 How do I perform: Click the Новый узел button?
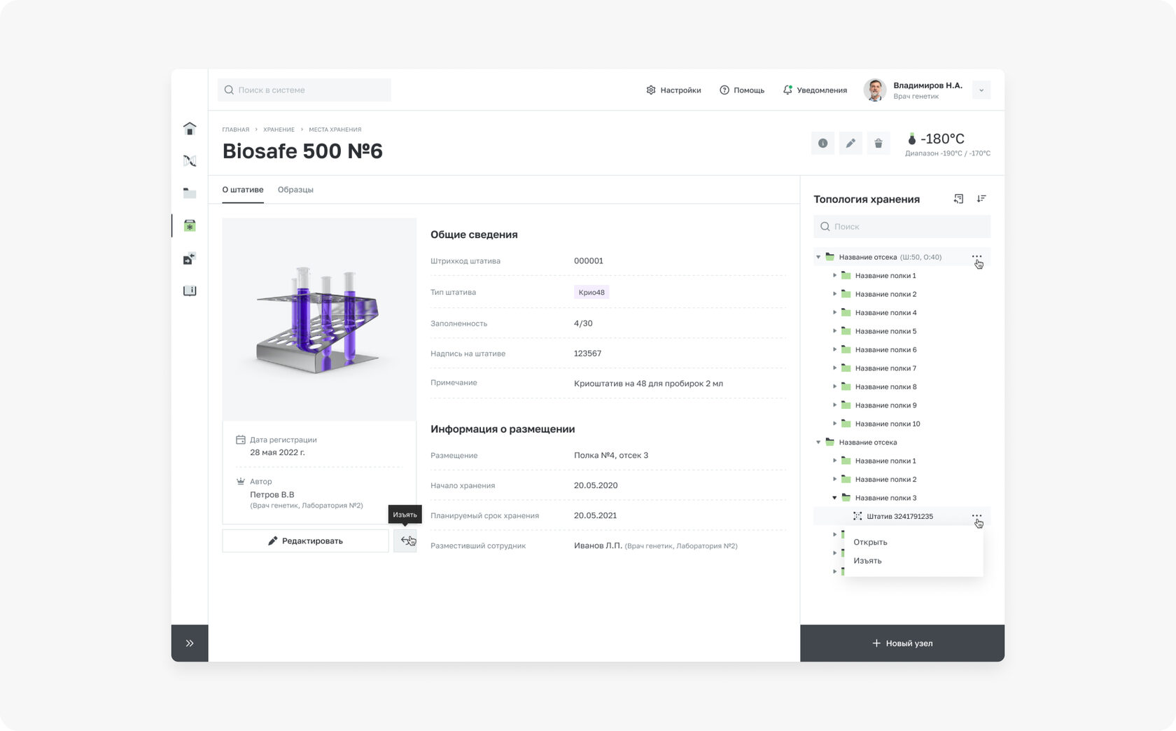click(x=902, y=643)
